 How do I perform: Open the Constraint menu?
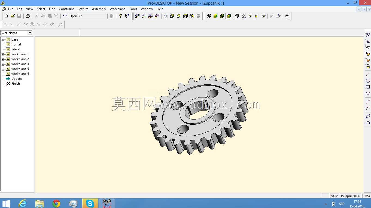click(66, 9)
